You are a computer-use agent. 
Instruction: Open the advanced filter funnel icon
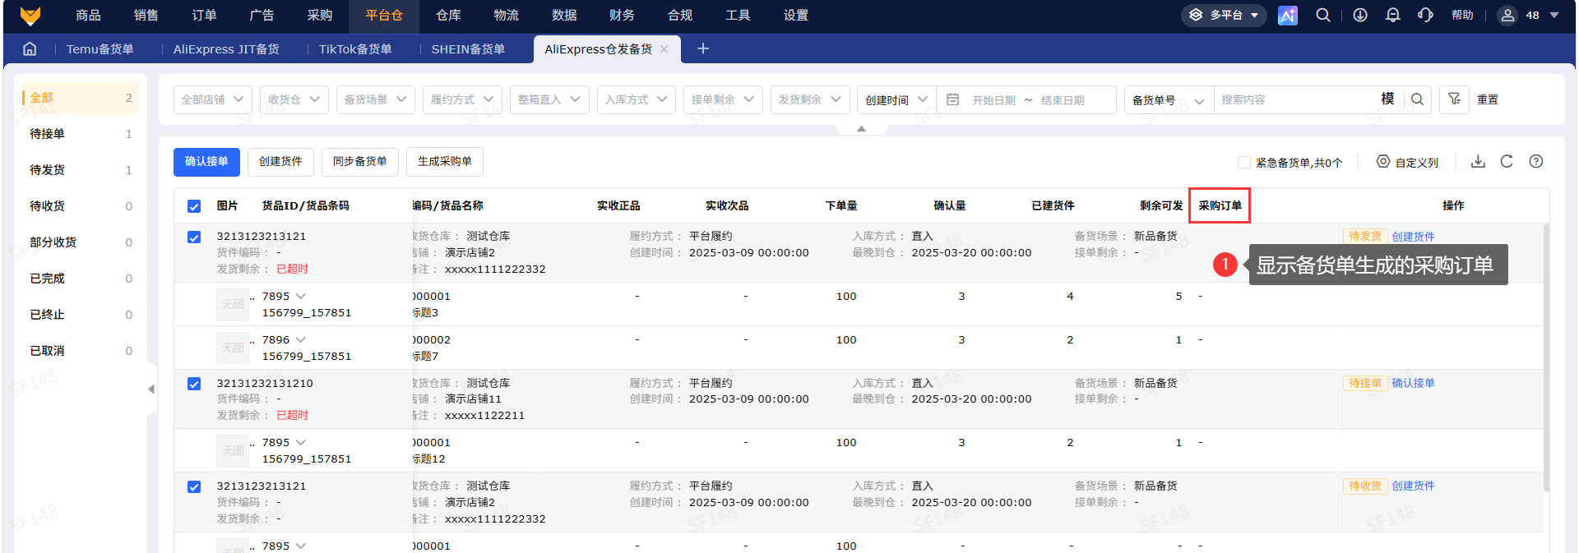coord(1454,99)
